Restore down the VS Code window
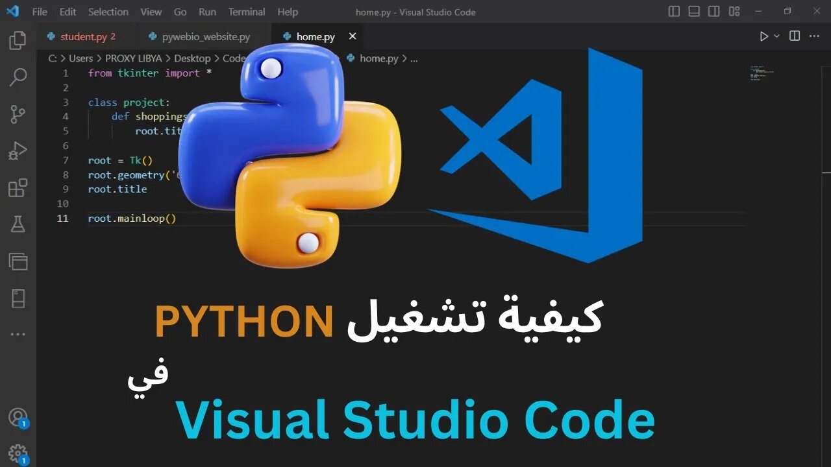The width and height of the screenshot is (831, 467). (x=788, y=11)
